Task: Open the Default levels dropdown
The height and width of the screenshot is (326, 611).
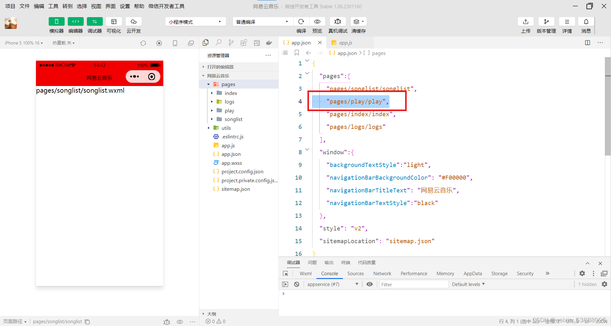Action: [x=468, y=284]
